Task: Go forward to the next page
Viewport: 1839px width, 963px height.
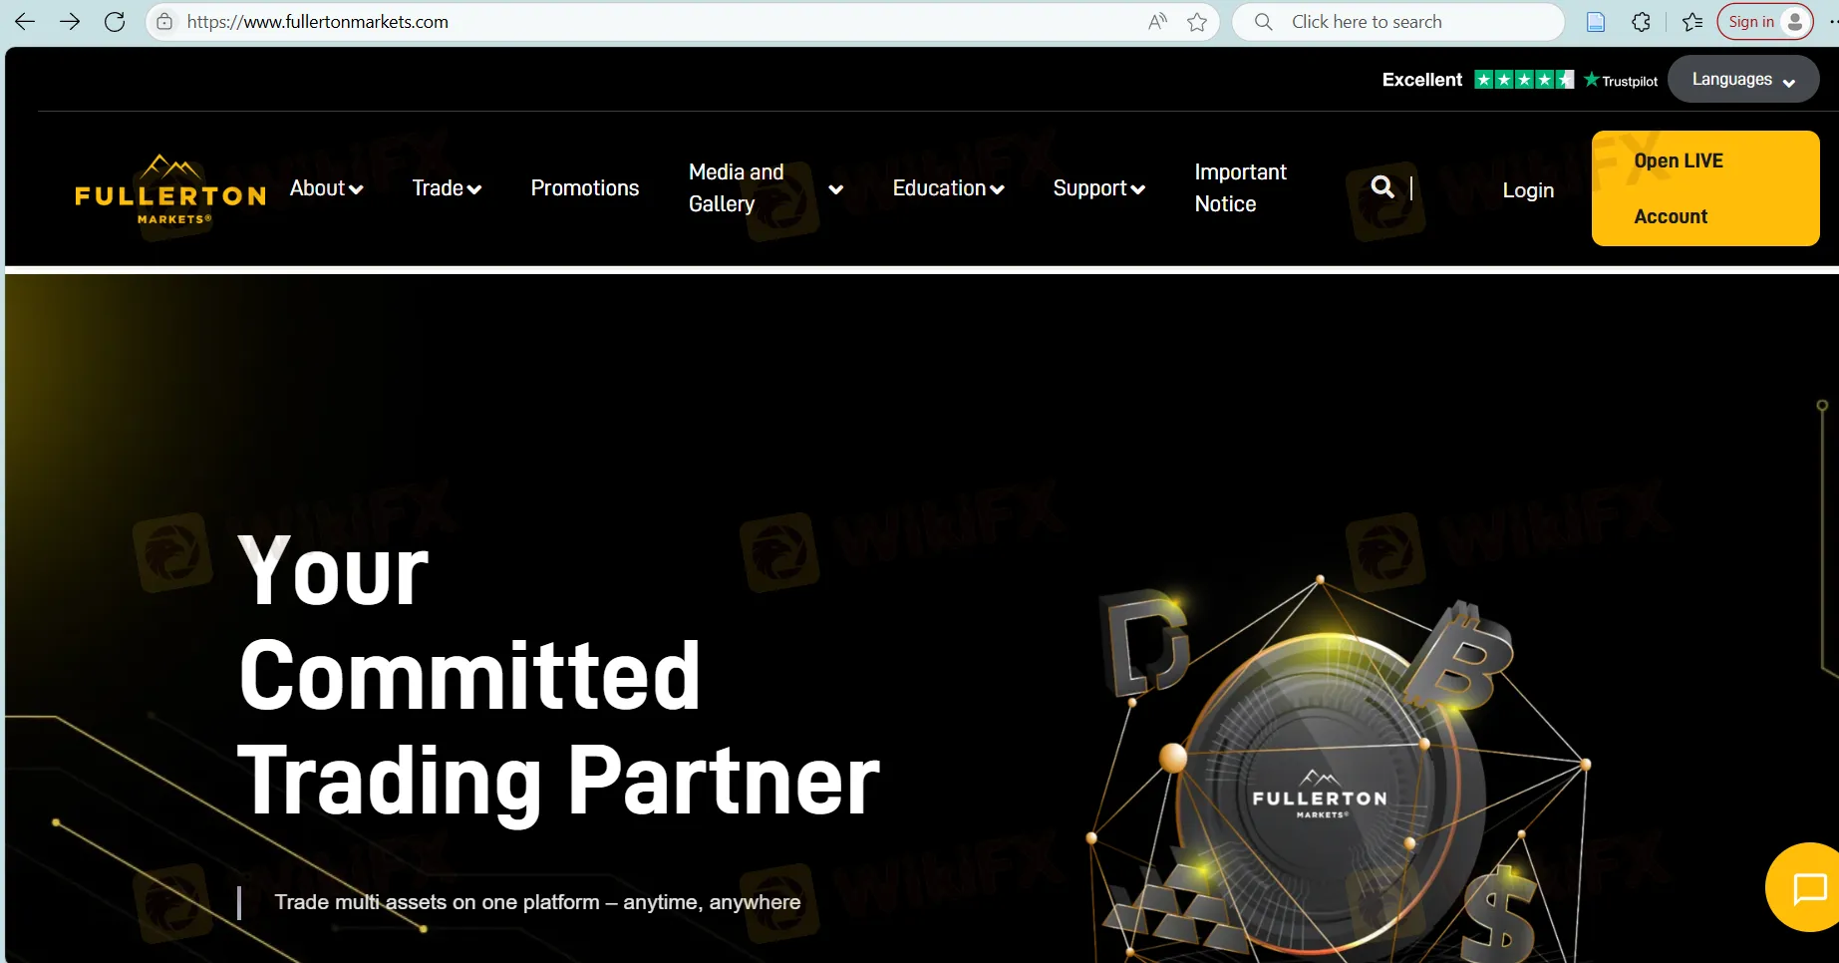Action: [70, 22]
